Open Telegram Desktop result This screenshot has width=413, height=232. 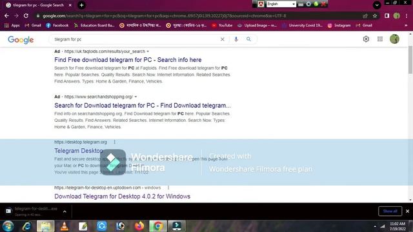(x=79, y=151)
